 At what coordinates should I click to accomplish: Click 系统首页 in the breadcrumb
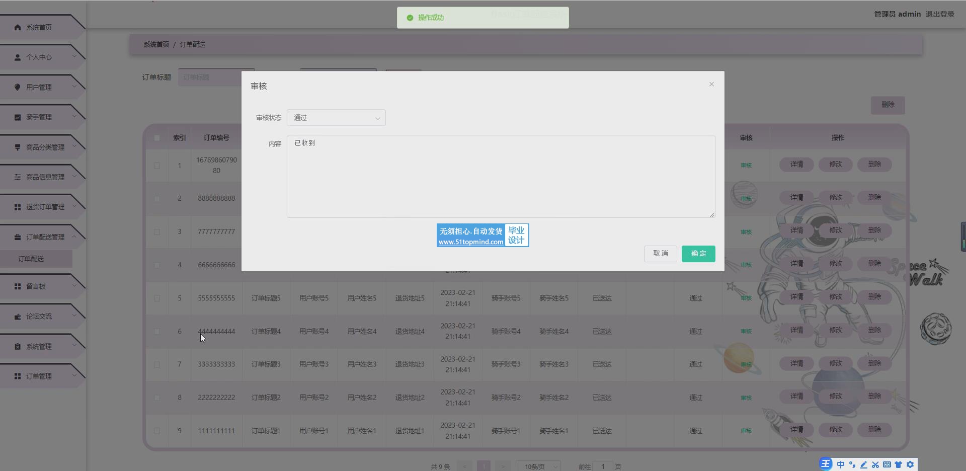coord(156,44)
